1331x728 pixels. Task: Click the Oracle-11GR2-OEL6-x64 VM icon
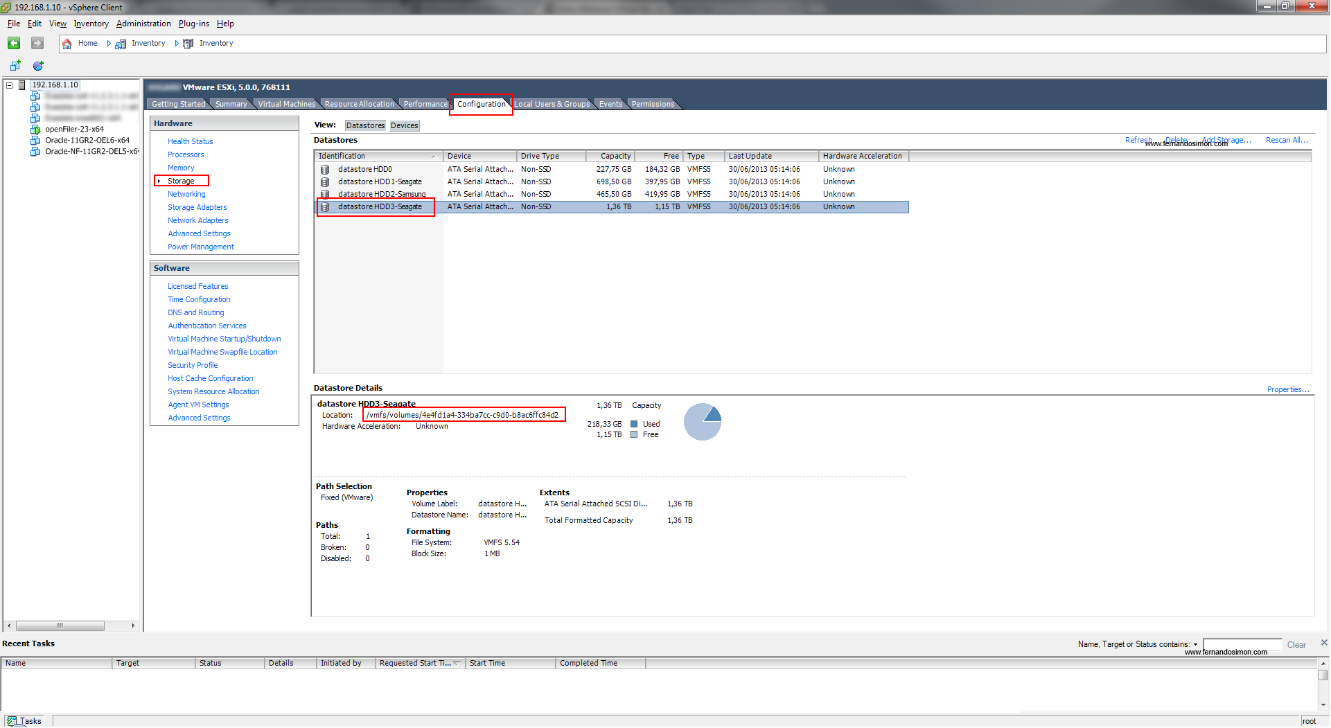tap(35, 141)
